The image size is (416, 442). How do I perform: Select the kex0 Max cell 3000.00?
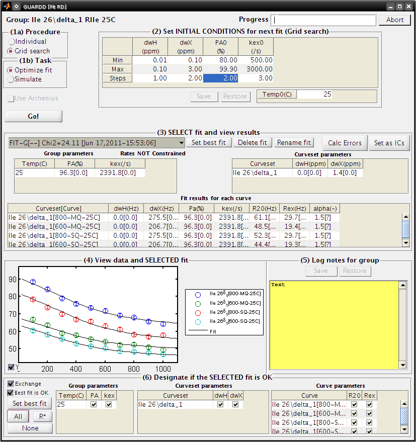(256, 69)
